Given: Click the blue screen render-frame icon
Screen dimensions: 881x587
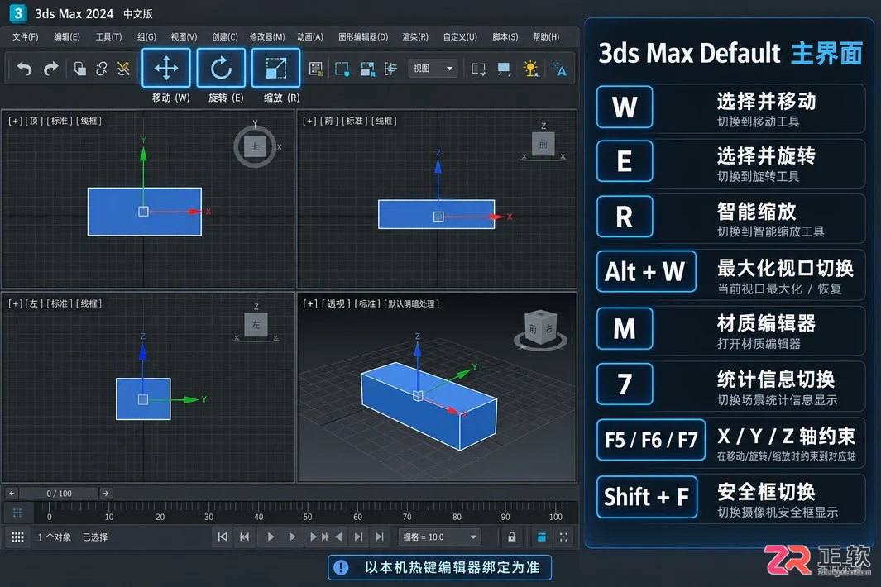Looking at the screenshot, I should coord(504,69).
